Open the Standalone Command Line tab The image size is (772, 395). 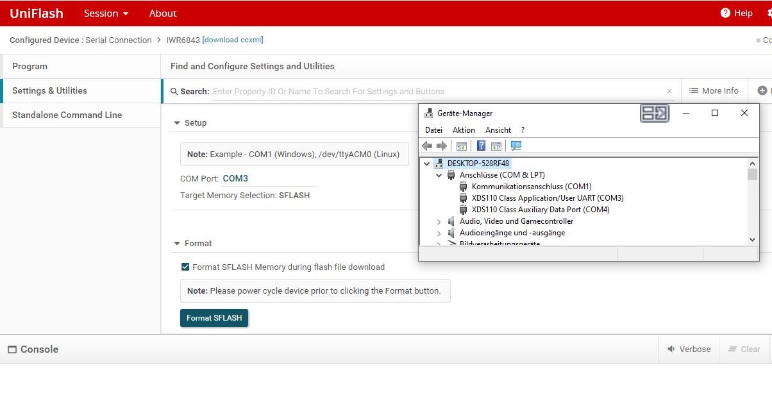[81, 115]
